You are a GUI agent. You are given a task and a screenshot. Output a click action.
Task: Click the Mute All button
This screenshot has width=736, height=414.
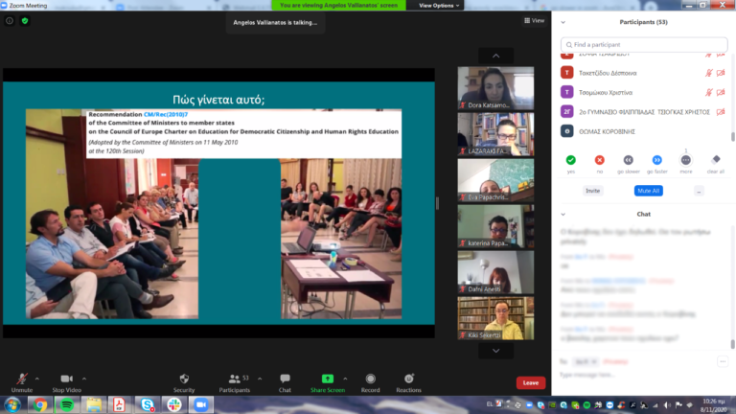tap(648, 191)
